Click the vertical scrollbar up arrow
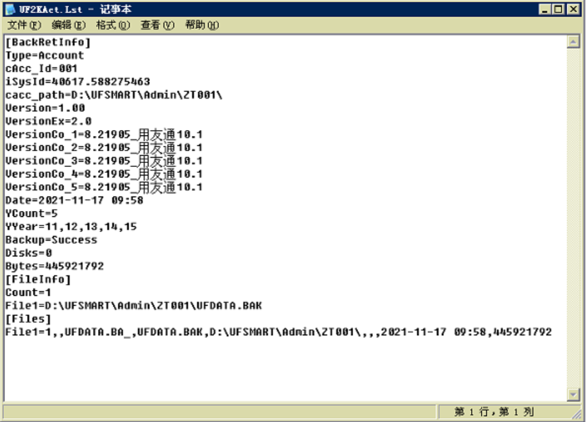Image resolution: width=586 pixels, height=422 pixels. (x=574, y=42)
